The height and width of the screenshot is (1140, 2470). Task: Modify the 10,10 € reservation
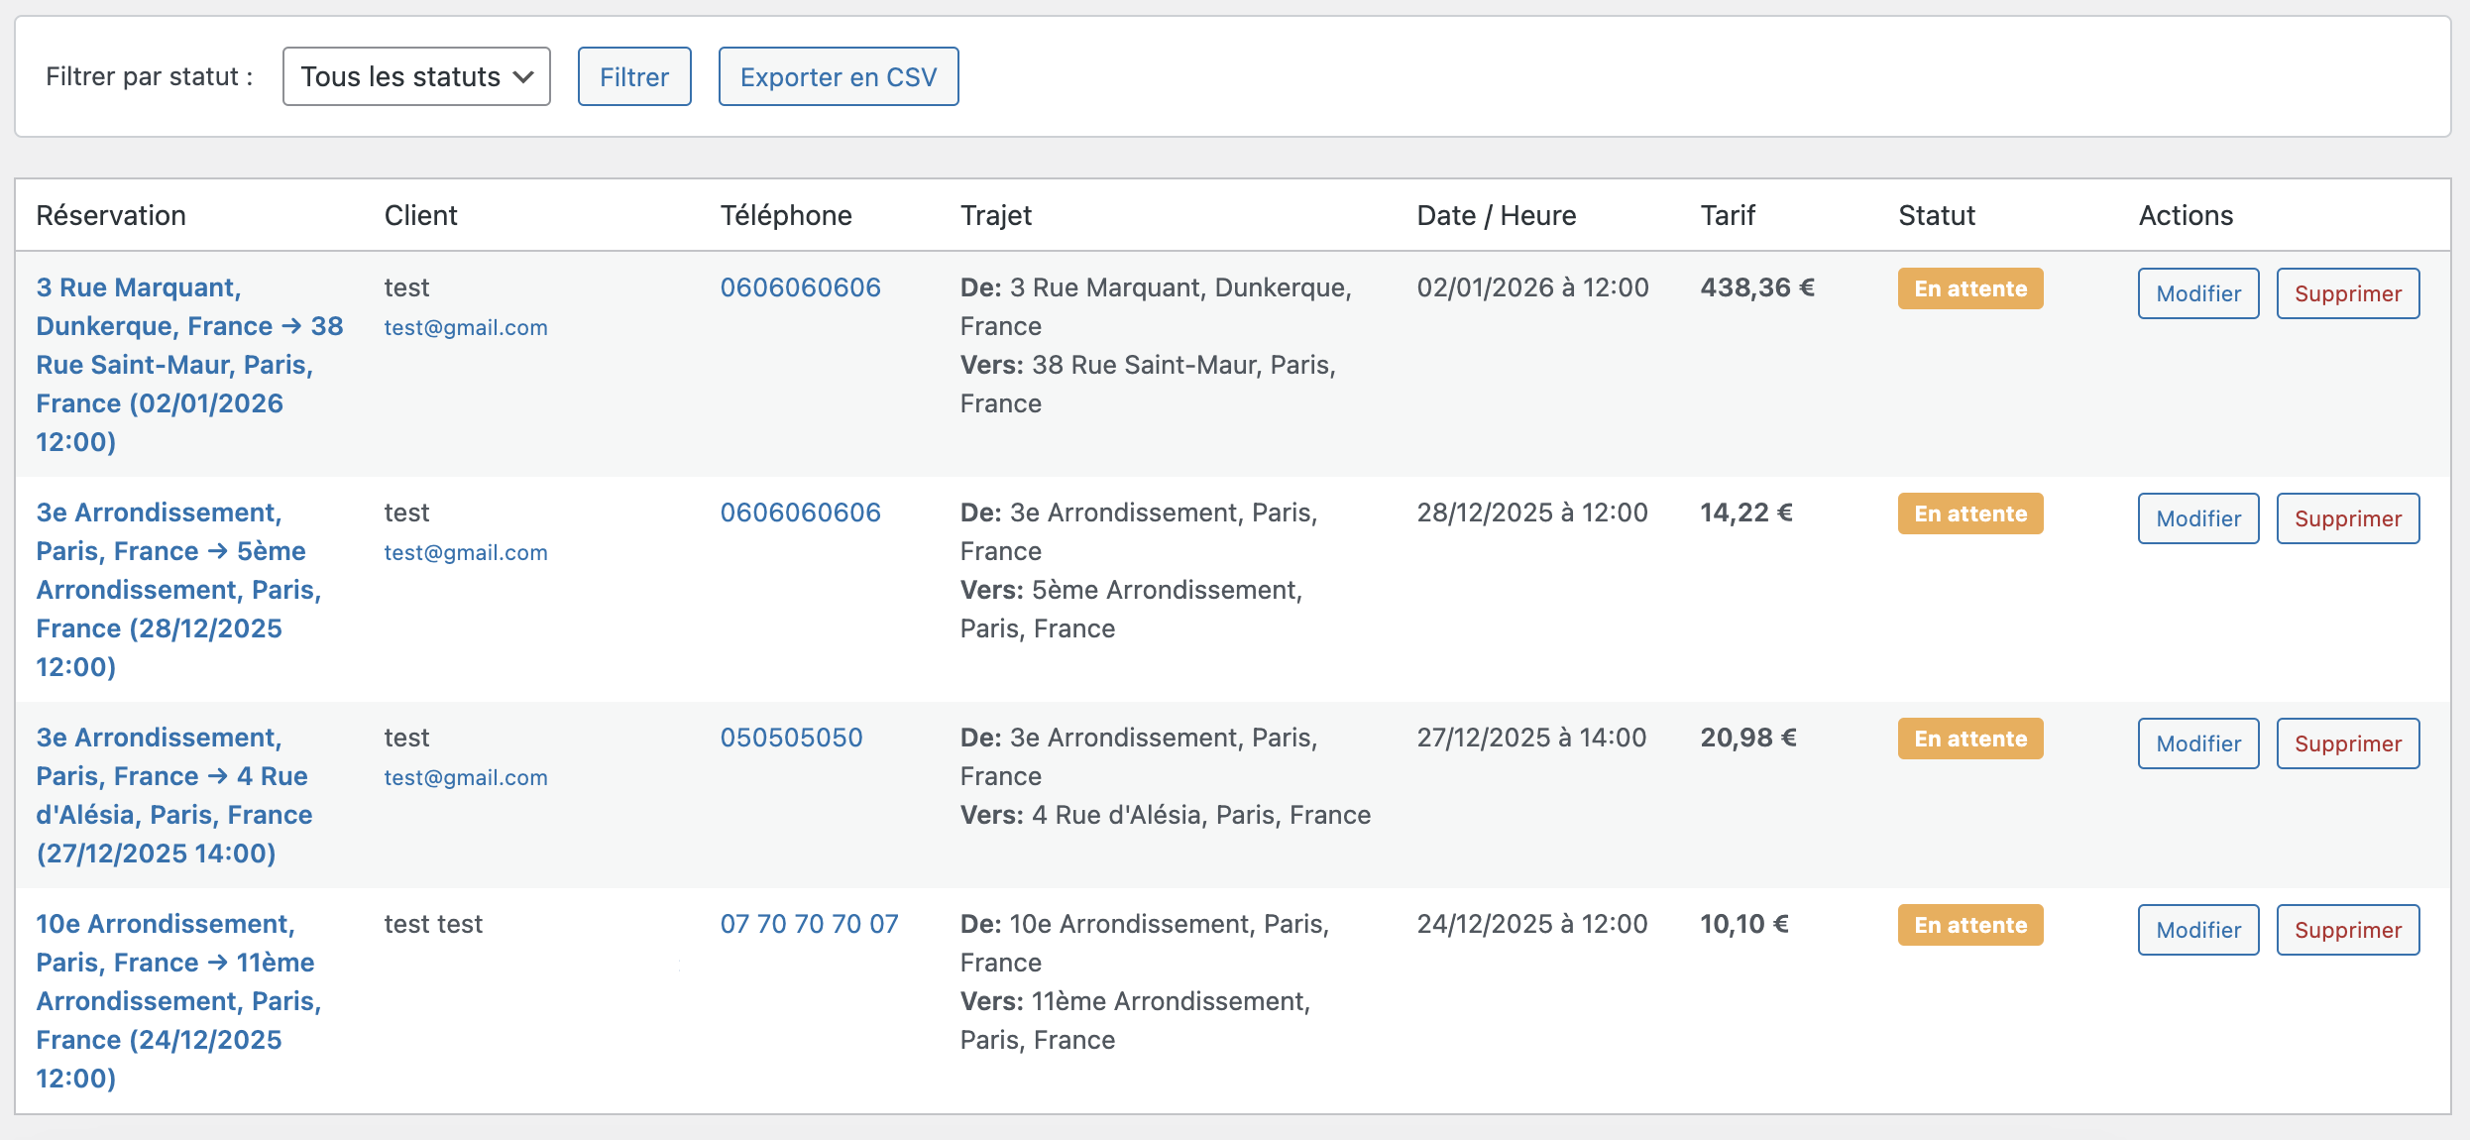click(x=2198, y=930)
